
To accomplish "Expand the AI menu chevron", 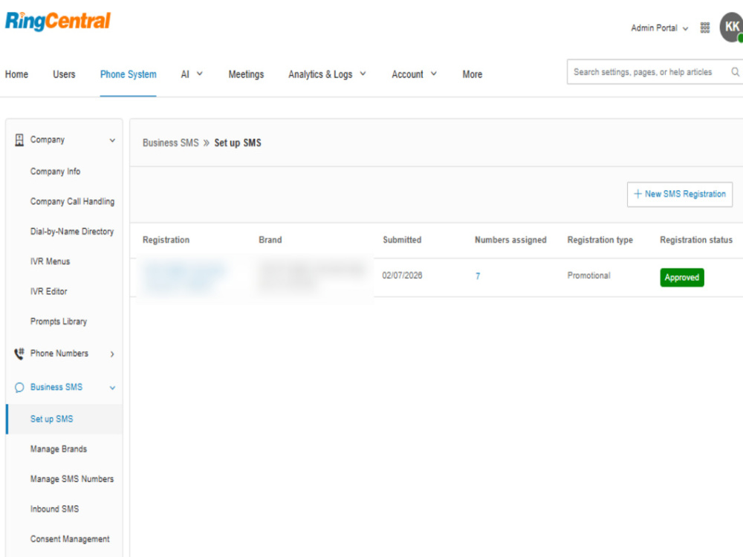I will tap(199, 74).
